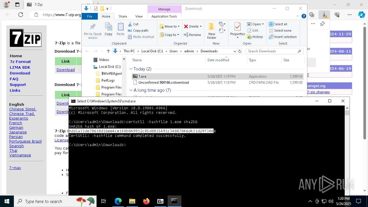Open the FAQ link on 7-Zip site
Viewport: 368px width, 207px height.
click(x=14, y=79)
